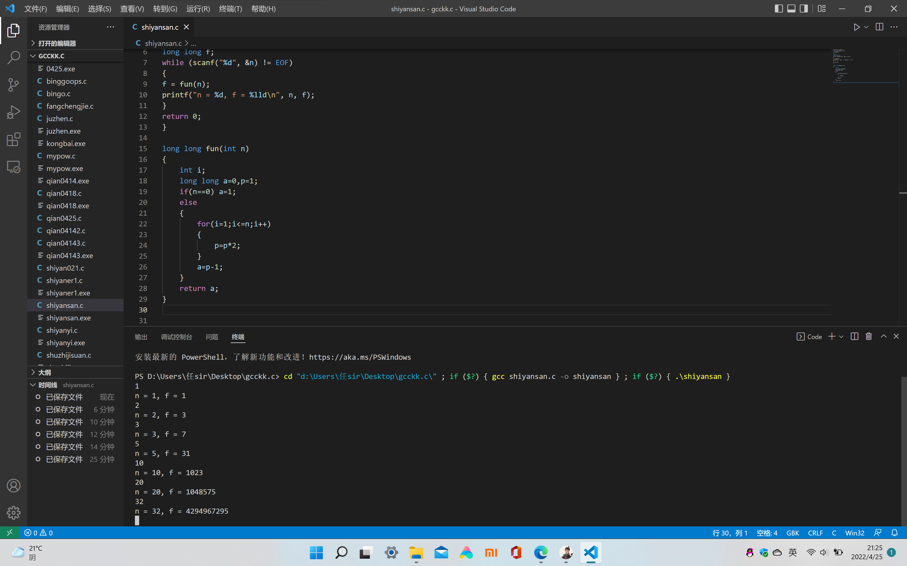Viewport: 907px width, 566px height.
Task: Change end of line sequence CRLF
Action: point(815,533)
